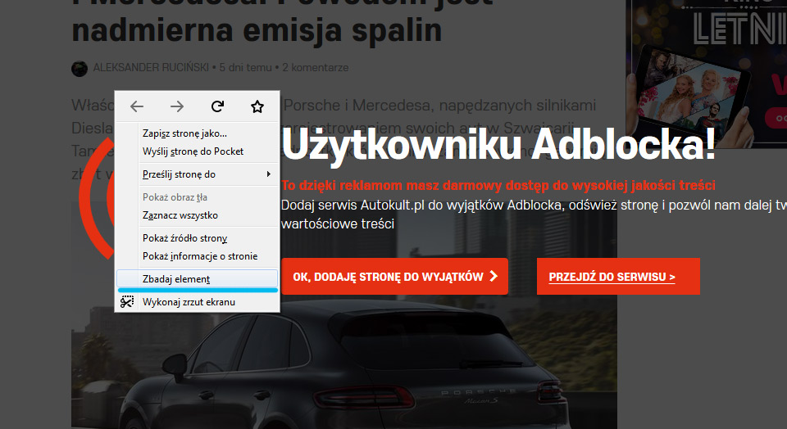The height and width of the screenshot is (429, 787).
Task: Click OK, DODAJĘ STRONĘ DO WYJĄTKÓW button
Action: click(394, 276)
